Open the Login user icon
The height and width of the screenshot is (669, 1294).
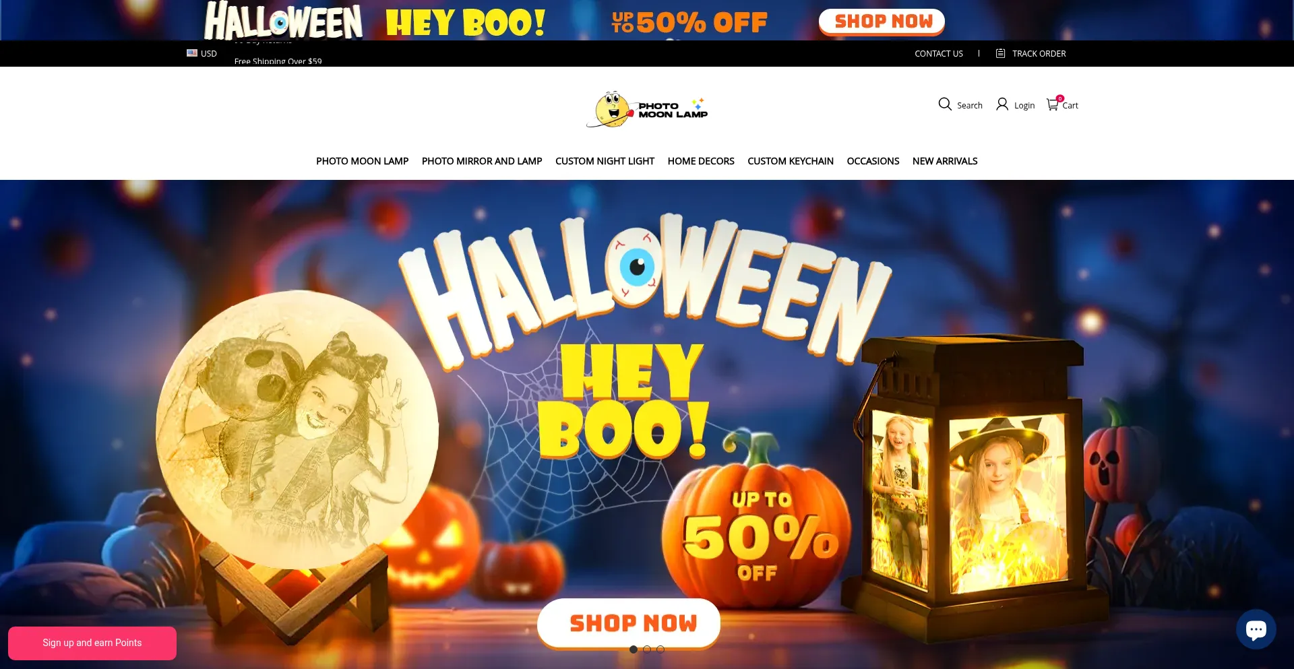(x=1002, y=104)
